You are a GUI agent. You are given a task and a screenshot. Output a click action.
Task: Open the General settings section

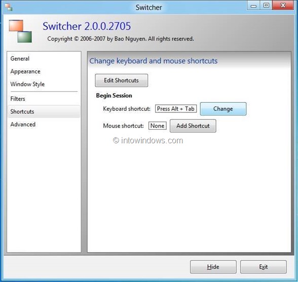(x=44, y=59)
